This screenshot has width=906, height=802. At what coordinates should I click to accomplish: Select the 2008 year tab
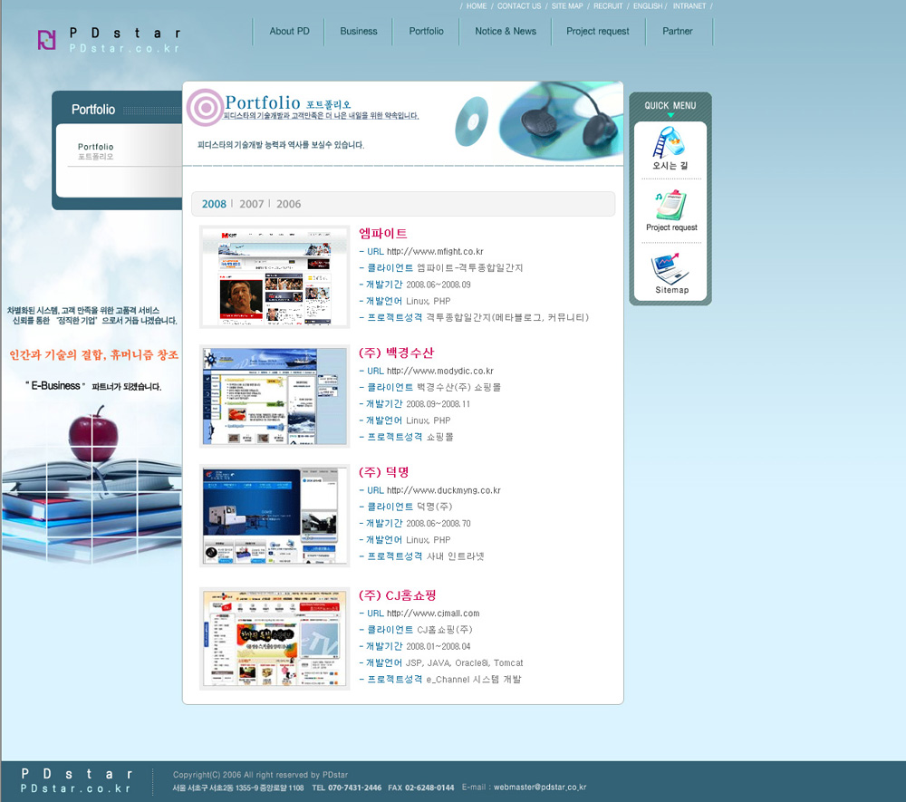(x=214, y=204)
